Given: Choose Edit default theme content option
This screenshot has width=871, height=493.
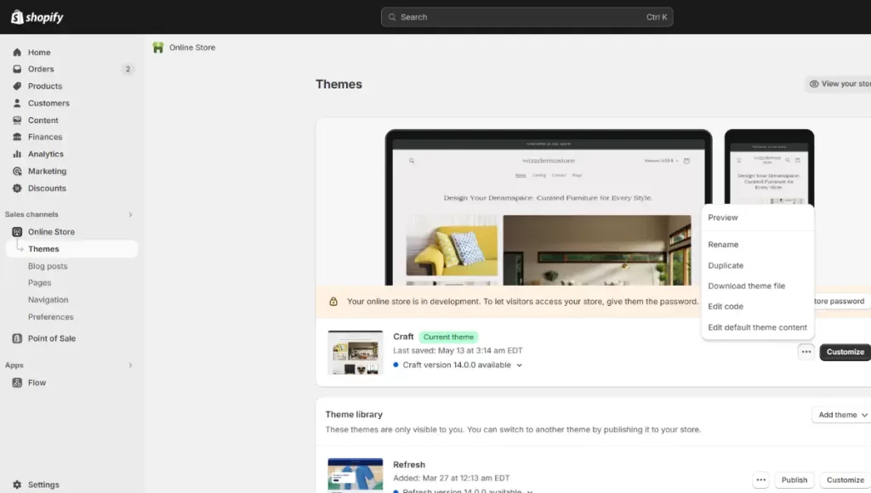Looking at the screenshot, I should [x=758, y=327].
